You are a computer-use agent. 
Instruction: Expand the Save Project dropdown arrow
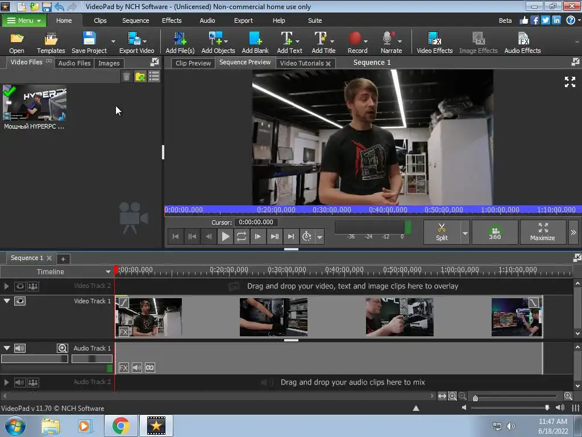click(x=113, y=41)
